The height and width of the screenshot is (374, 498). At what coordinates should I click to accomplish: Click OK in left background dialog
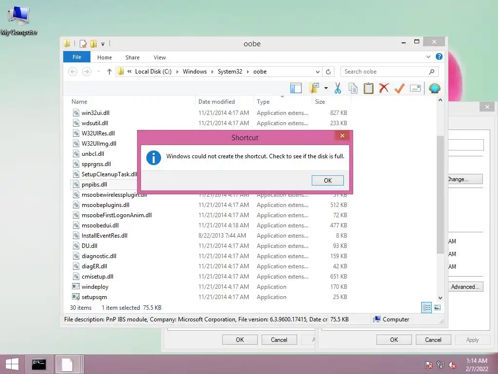tap(240, 339)
